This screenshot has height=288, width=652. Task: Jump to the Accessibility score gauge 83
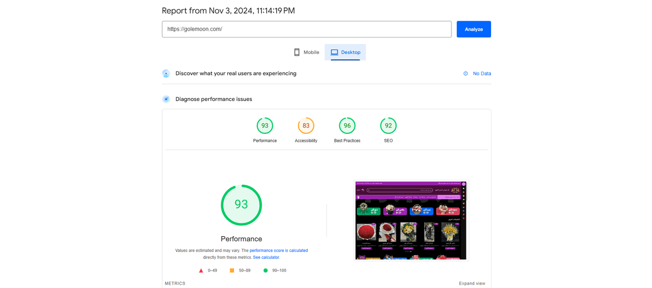(x=306, y=125)
